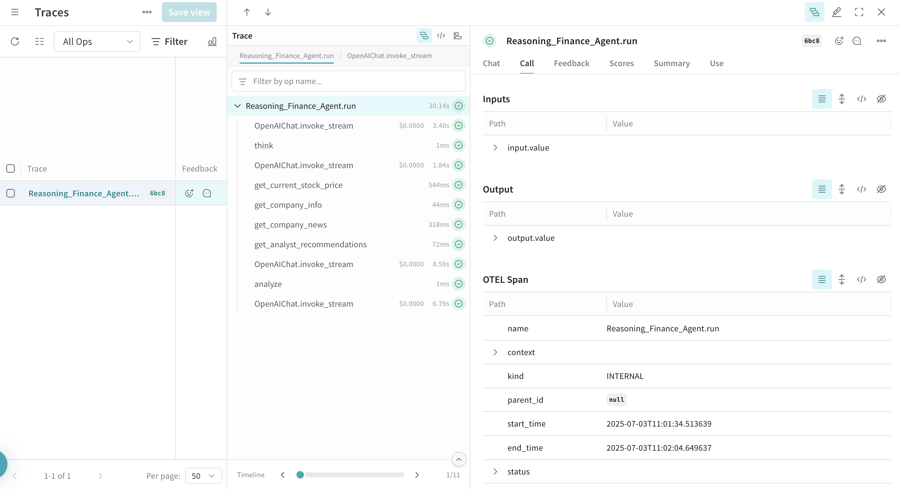Open the Filter button

coord(170,41)
